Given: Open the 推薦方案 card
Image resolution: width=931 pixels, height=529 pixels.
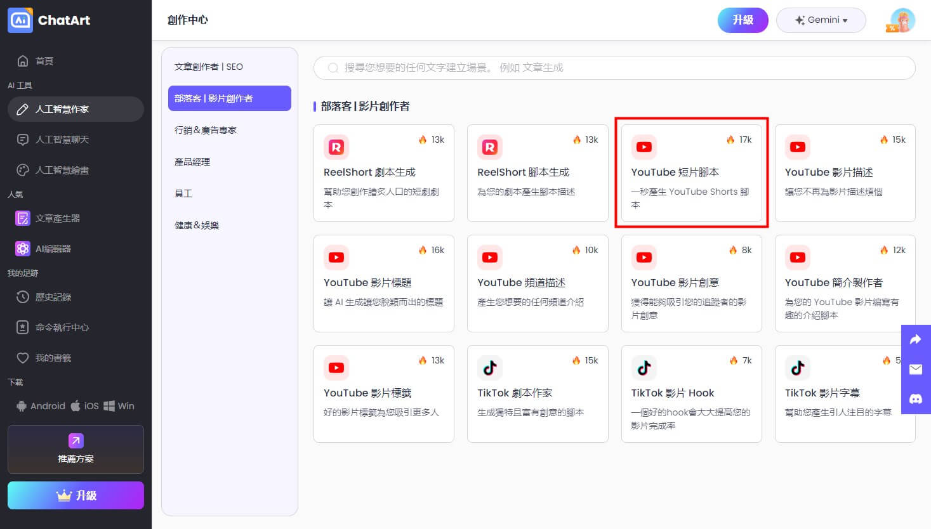Looking at the screenshot, I should point(76,449).
